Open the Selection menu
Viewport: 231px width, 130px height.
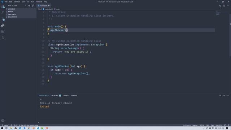[17, 2]
